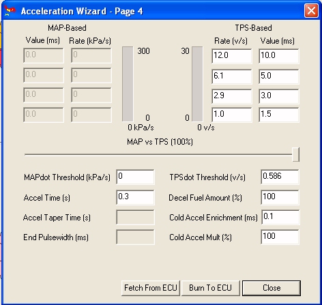Click Fetch From ECU button
The image size is (322, 305).
151,288
